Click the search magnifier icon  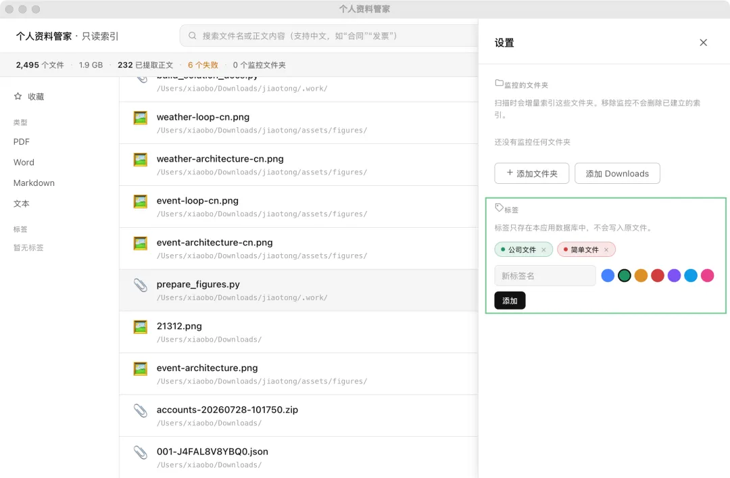click(192, 36)
